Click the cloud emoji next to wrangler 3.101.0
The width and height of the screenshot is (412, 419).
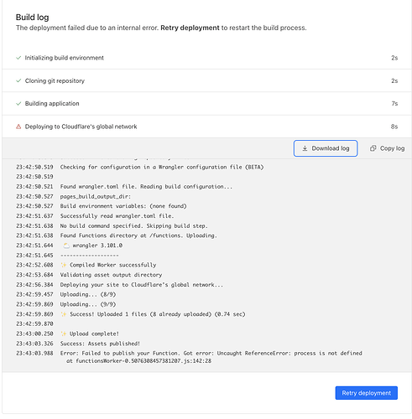(x=66, y=246)
